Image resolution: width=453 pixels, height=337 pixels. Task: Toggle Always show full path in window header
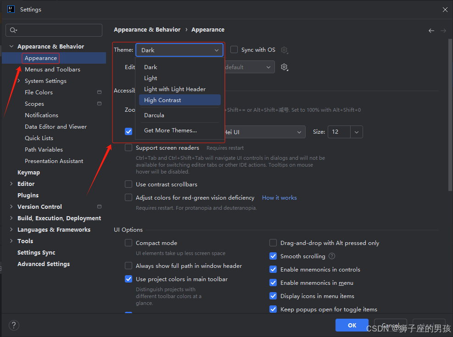click(x=129, y=266)
